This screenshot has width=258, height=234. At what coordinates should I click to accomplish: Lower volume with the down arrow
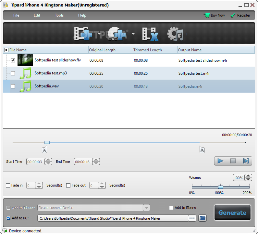(x=249, y=179)
